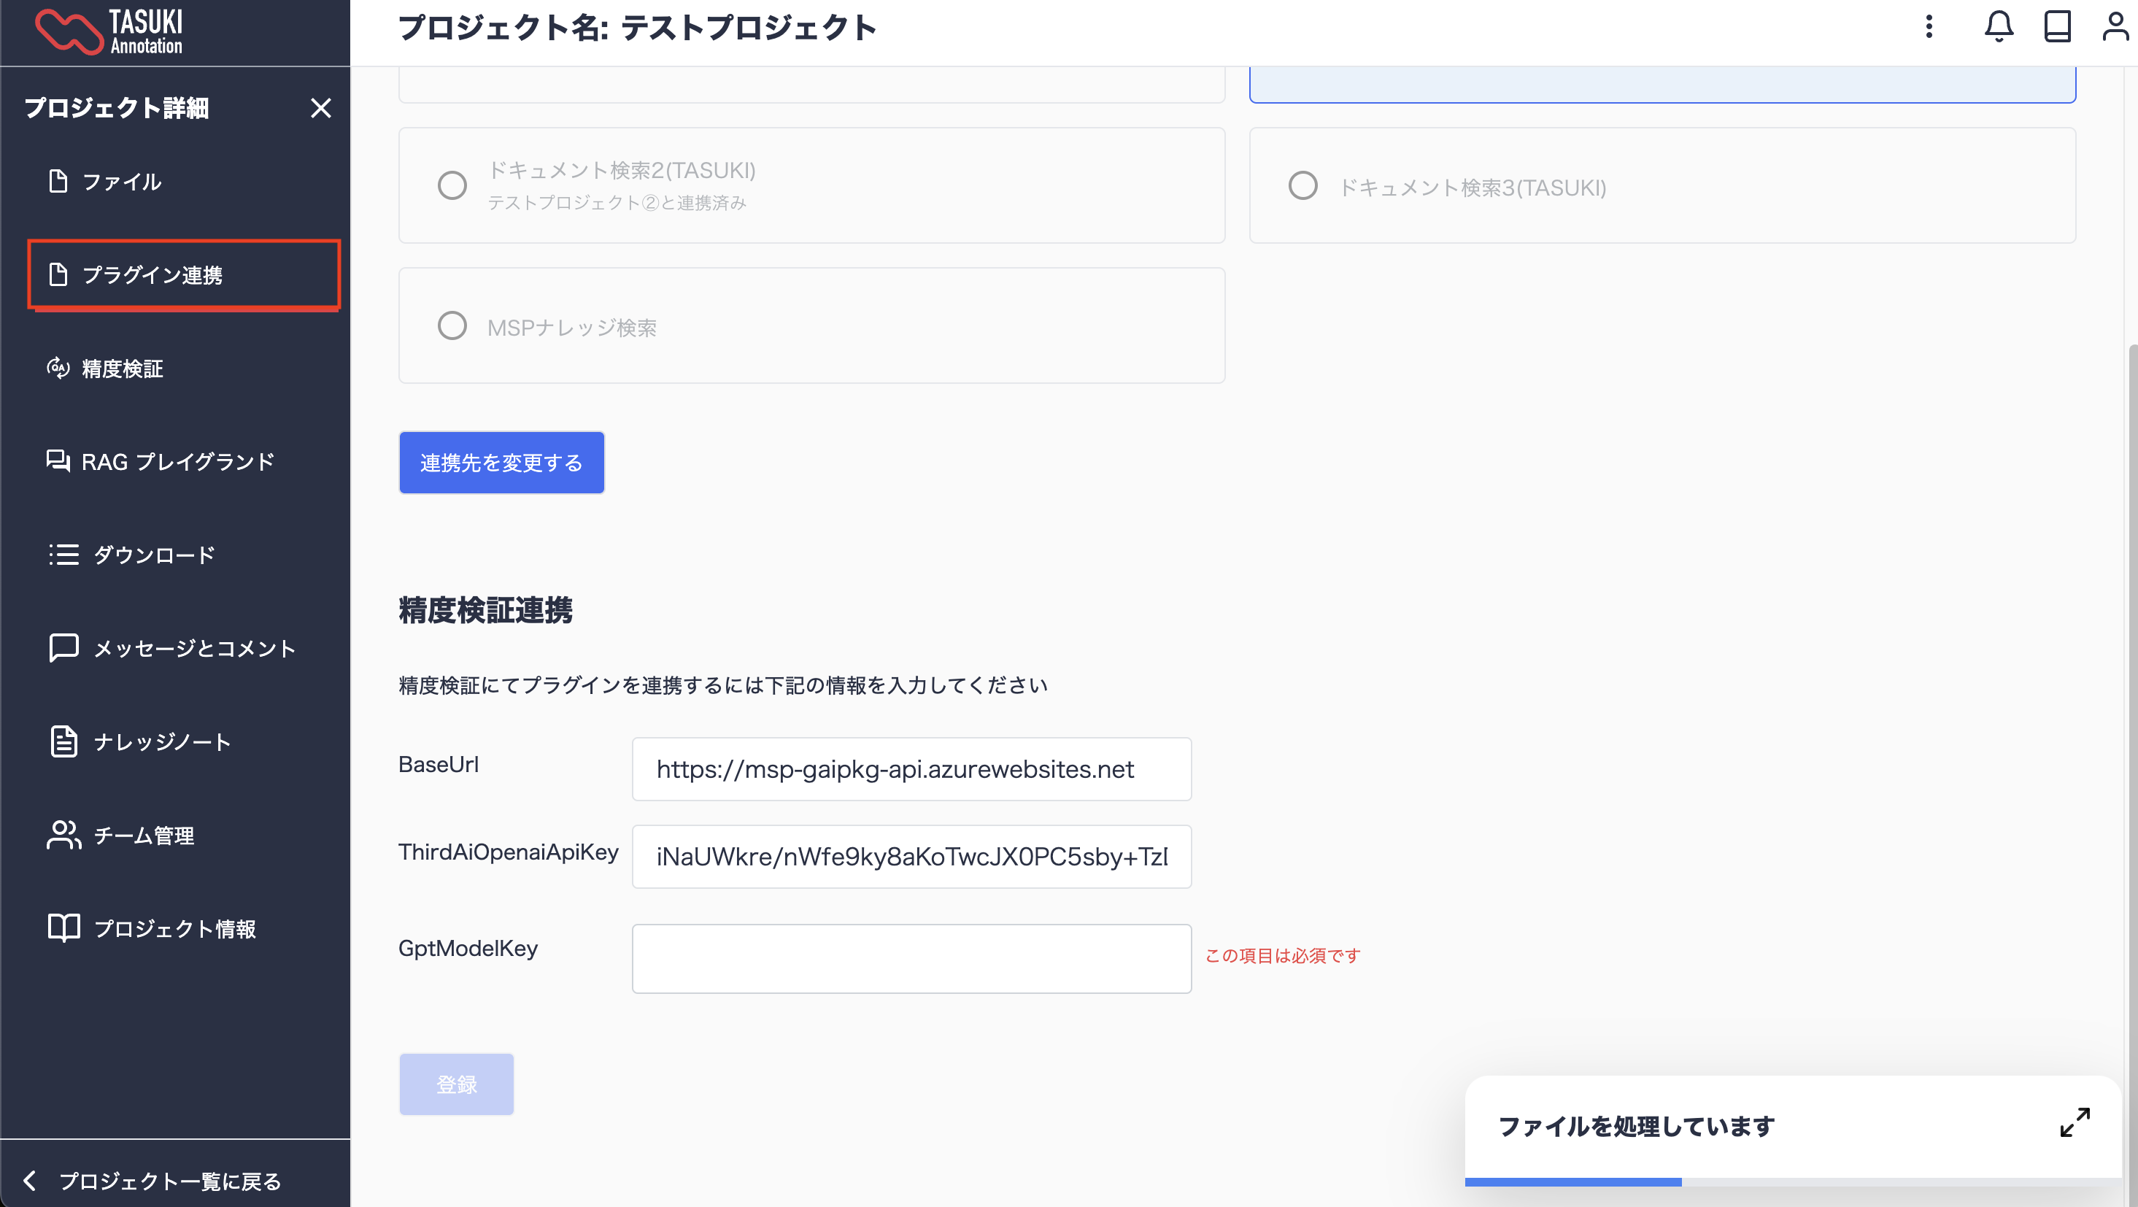
Task: Click the TASUKI Annotation logo
Action: (x=109, y=31)
